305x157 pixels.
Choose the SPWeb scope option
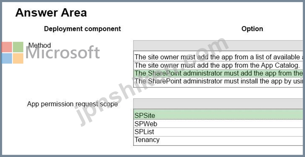(x=218, y=124)
